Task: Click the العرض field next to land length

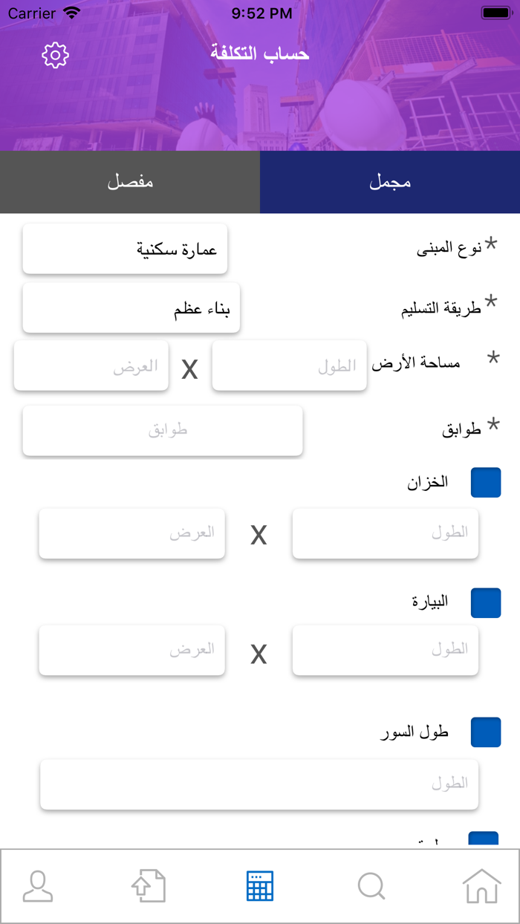Action: [91, 365]
